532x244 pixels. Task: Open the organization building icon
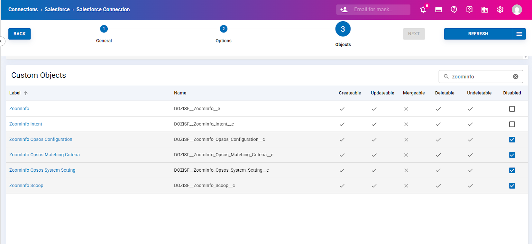(485, 10)
